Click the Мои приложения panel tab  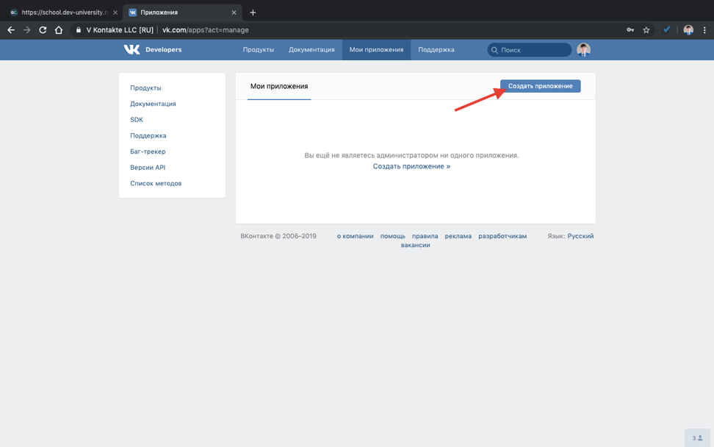point(279,86)
